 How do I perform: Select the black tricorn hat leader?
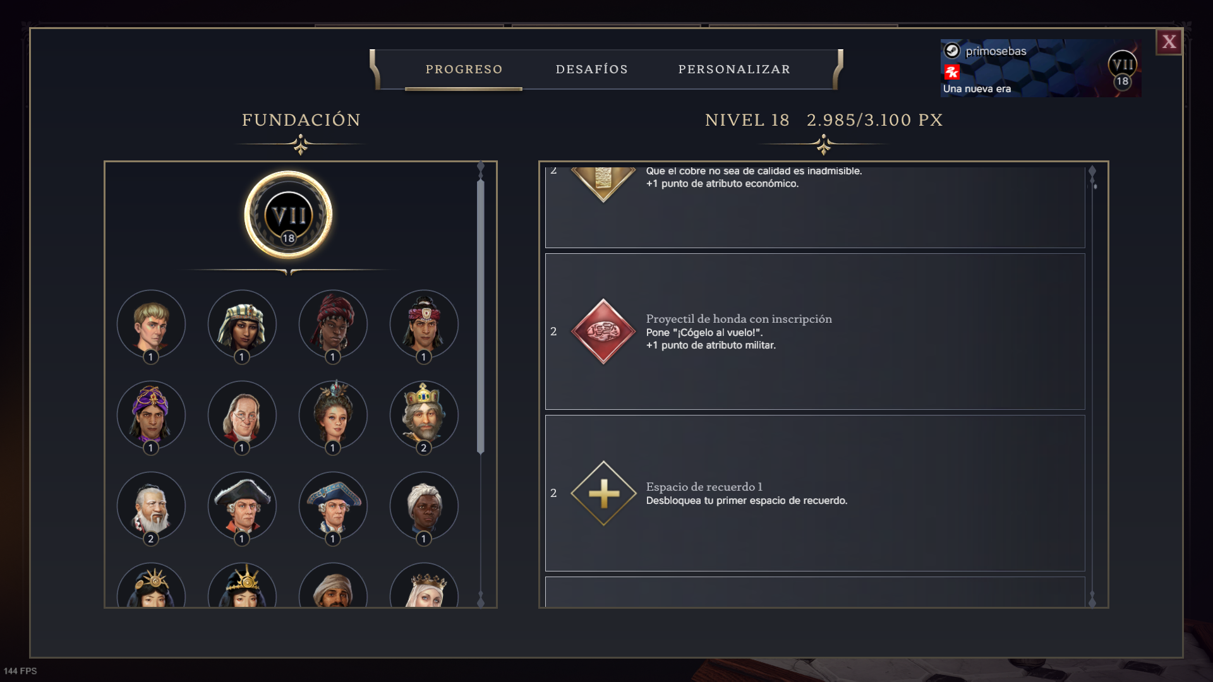click(x=242, y=506)
